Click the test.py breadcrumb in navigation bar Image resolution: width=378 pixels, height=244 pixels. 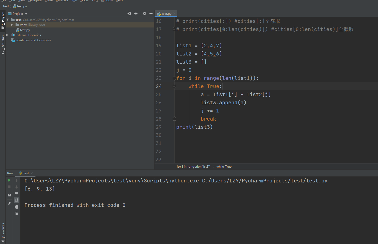pyautogui.click(x=20, y=6)
